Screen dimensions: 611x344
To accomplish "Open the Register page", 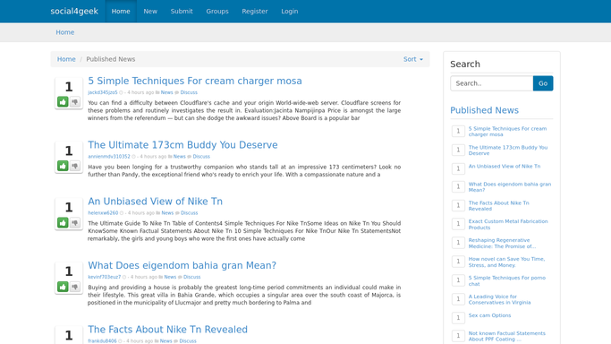I will 254,12.
